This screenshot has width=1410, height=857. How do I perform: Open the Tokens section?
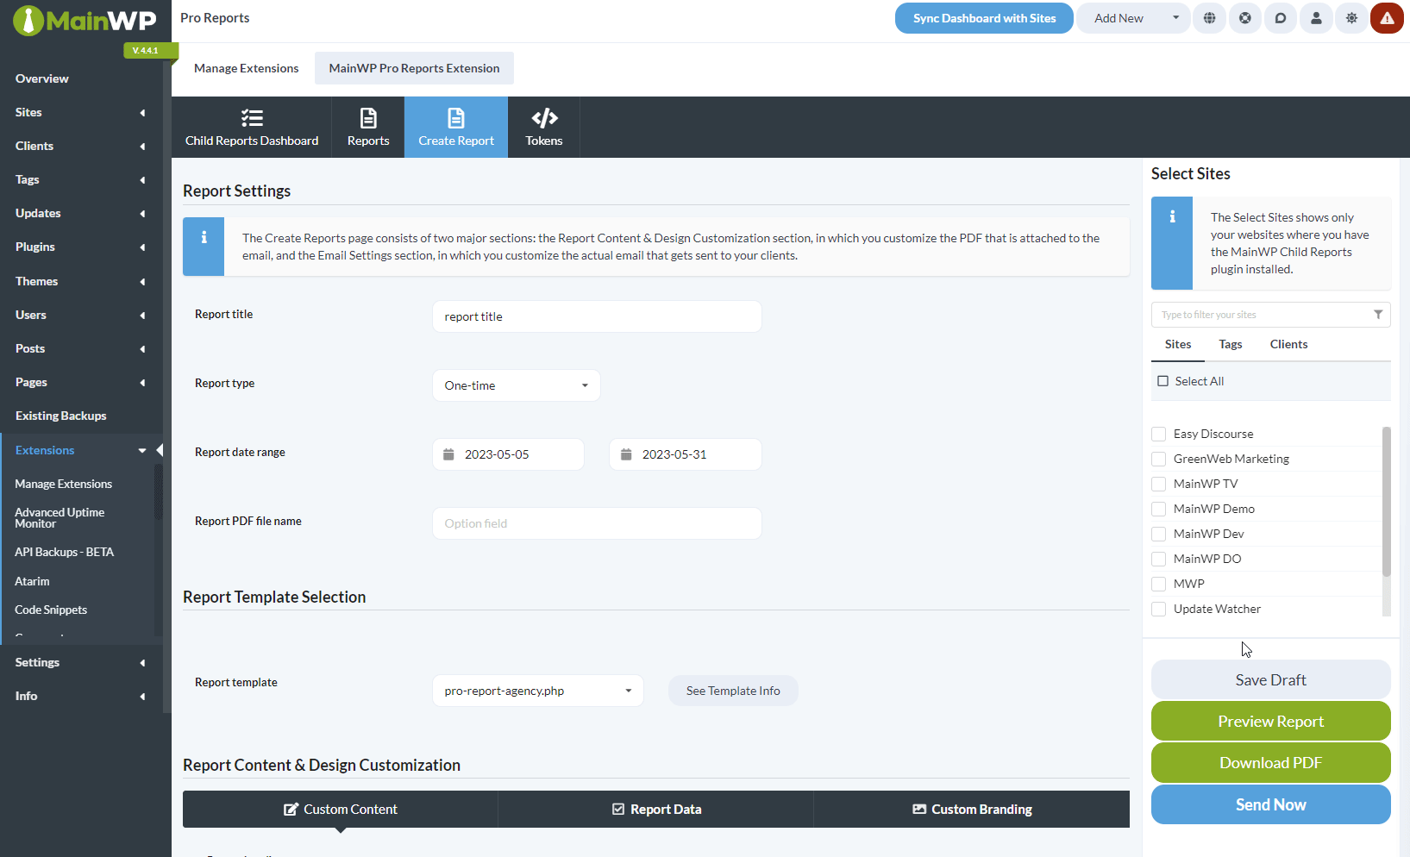click(x=543, y=127)
